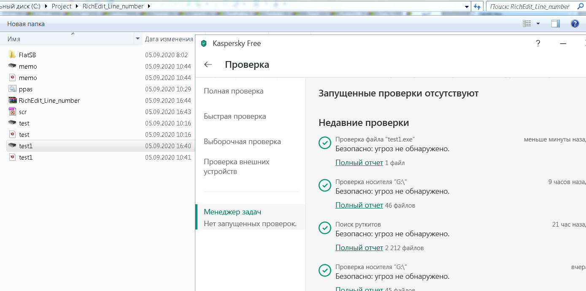Expand the breadcrumb arrow after диск (C:)
Viewport: 586px width, 291px height.
click(46, 6)
